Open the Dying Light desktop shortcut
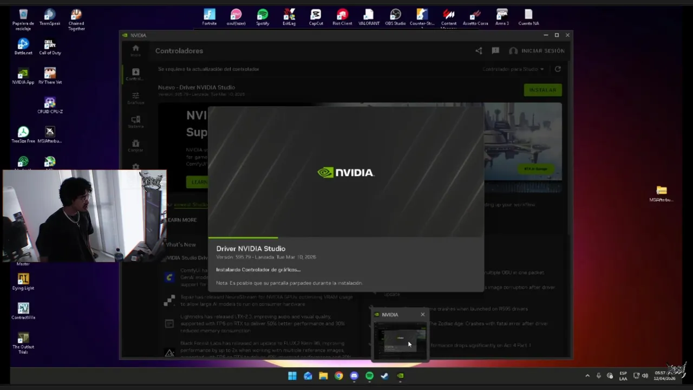 23,282
